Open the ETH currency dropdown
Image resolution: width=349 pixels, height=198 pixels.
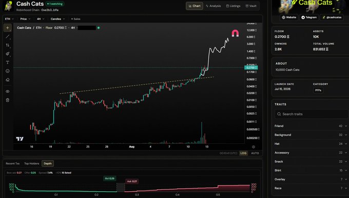tap(9, 19)
